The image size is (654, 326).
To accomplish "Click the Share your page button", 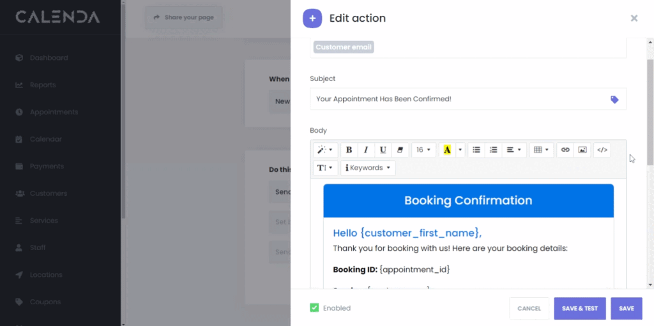I will pos(184,17).
